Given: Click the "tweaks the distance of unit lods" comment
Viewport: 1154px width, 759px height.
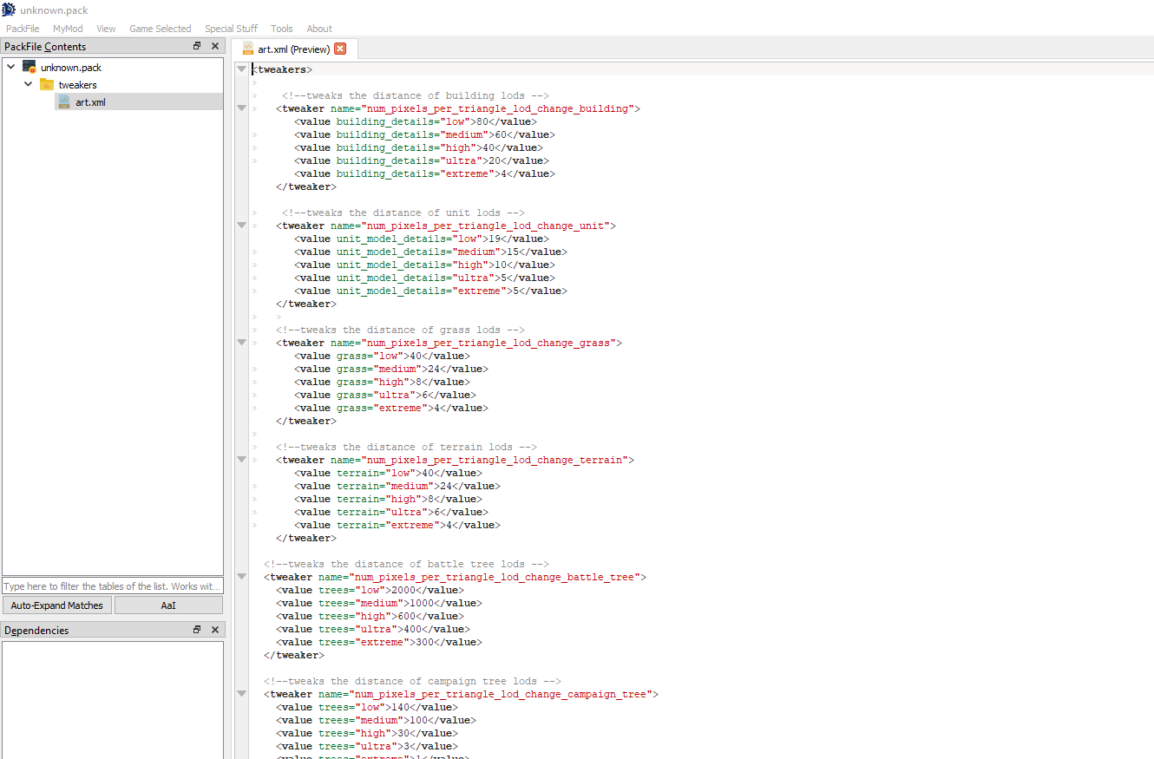Looking at the screenshot, I should coord(403,213).
